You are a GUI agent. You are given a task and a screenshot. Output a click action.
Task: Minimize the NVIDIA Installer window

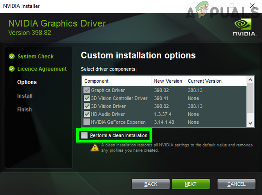point(212,6)
